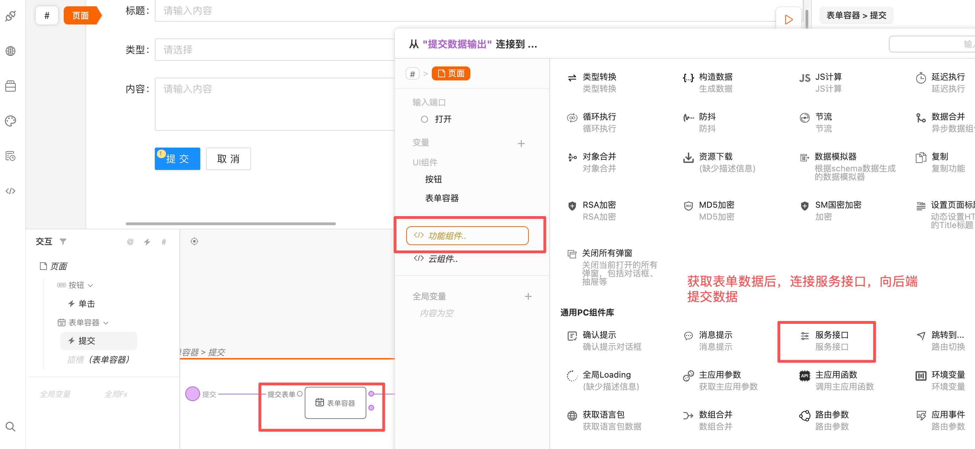Open the palette theme icon in sidebar
The height and width of the screenshot is (449, 975).
click(x=11, y=121)
